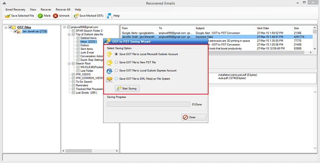Select Save OST File to New PST File

point(116,62)
